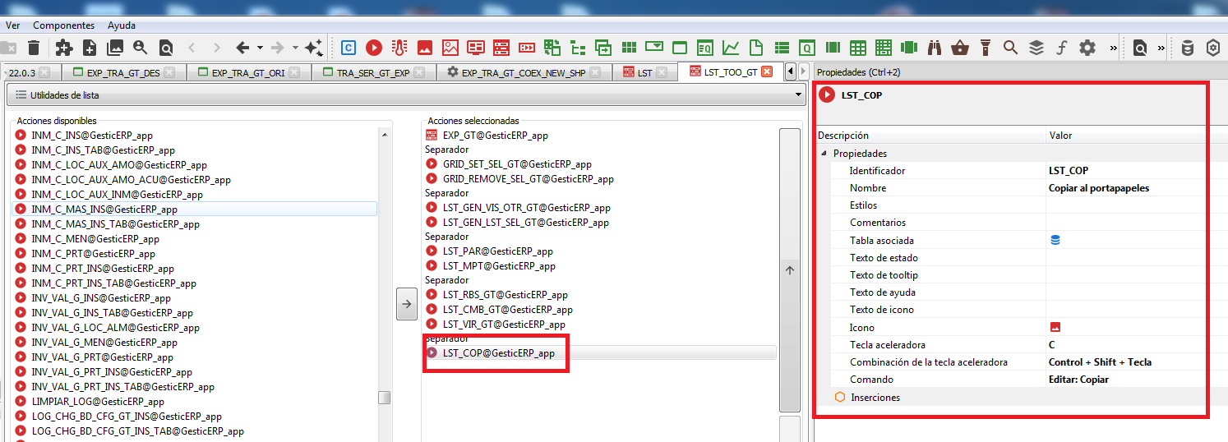
Task: Select INM_C_MAS_INS@GesticERP_app in available actions
Action: [104, 209]
